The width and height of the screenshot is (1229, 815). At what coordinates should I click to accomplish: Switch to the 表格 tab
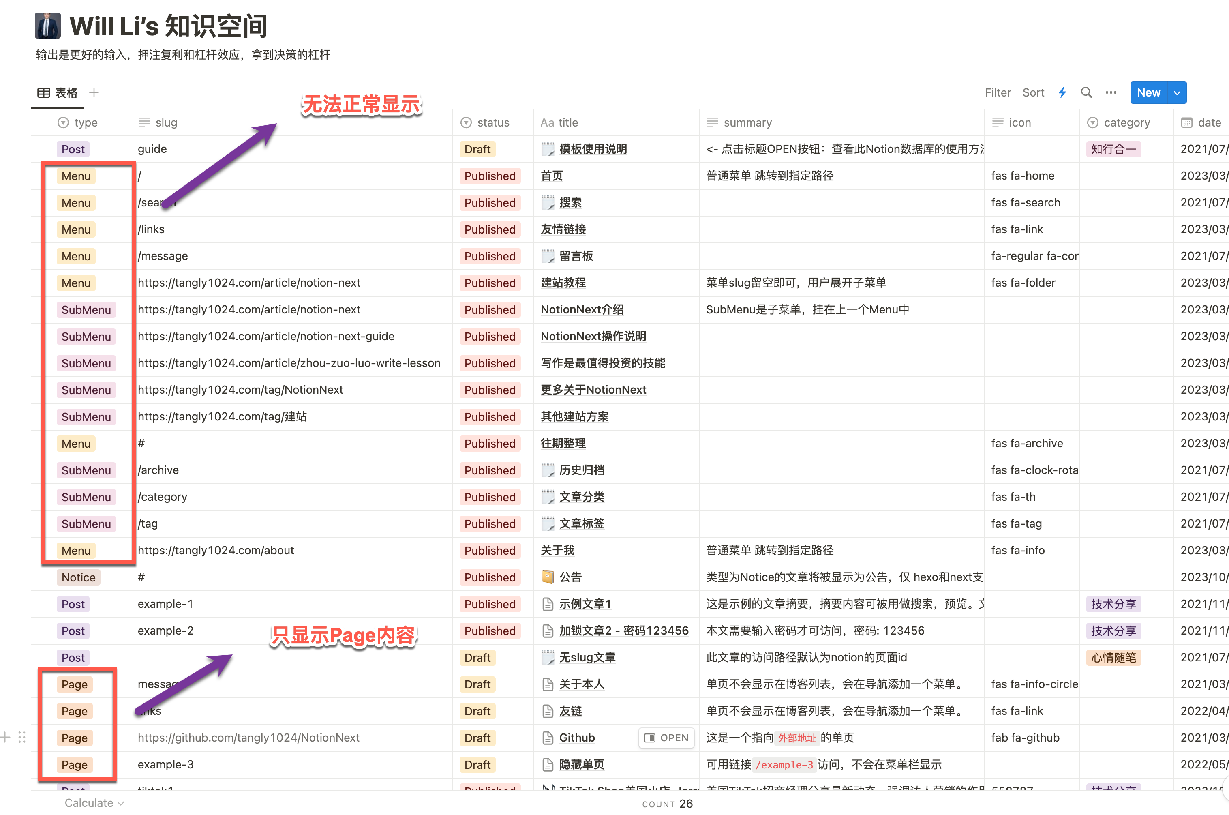pos(66,92)
